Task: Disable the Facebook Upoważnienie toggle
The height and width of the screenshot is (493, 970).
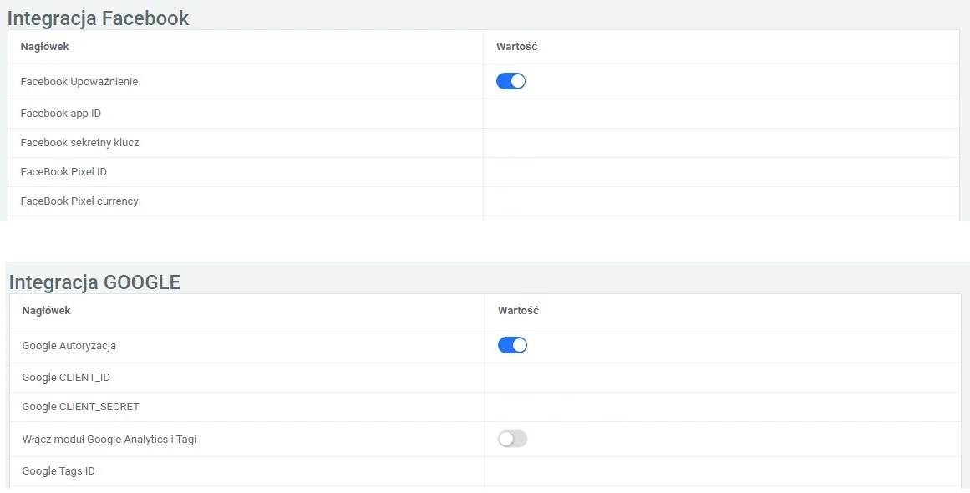Action: (510, 81)
